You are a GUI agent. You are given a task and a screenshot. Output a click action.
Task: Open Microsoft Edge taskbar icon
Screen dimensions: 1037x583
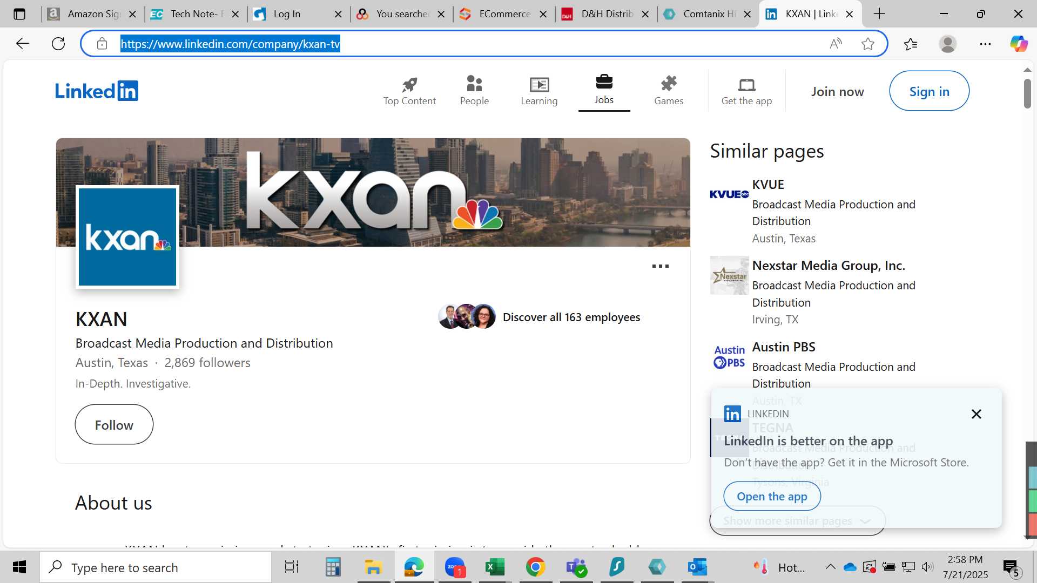(414, 567)
